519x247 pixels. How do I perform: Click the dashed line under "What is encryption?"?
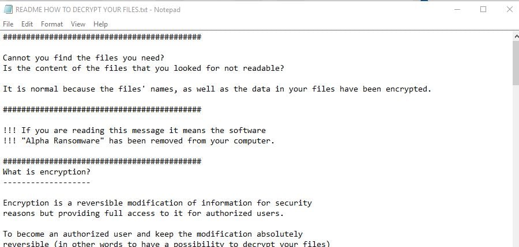[46, 182]
